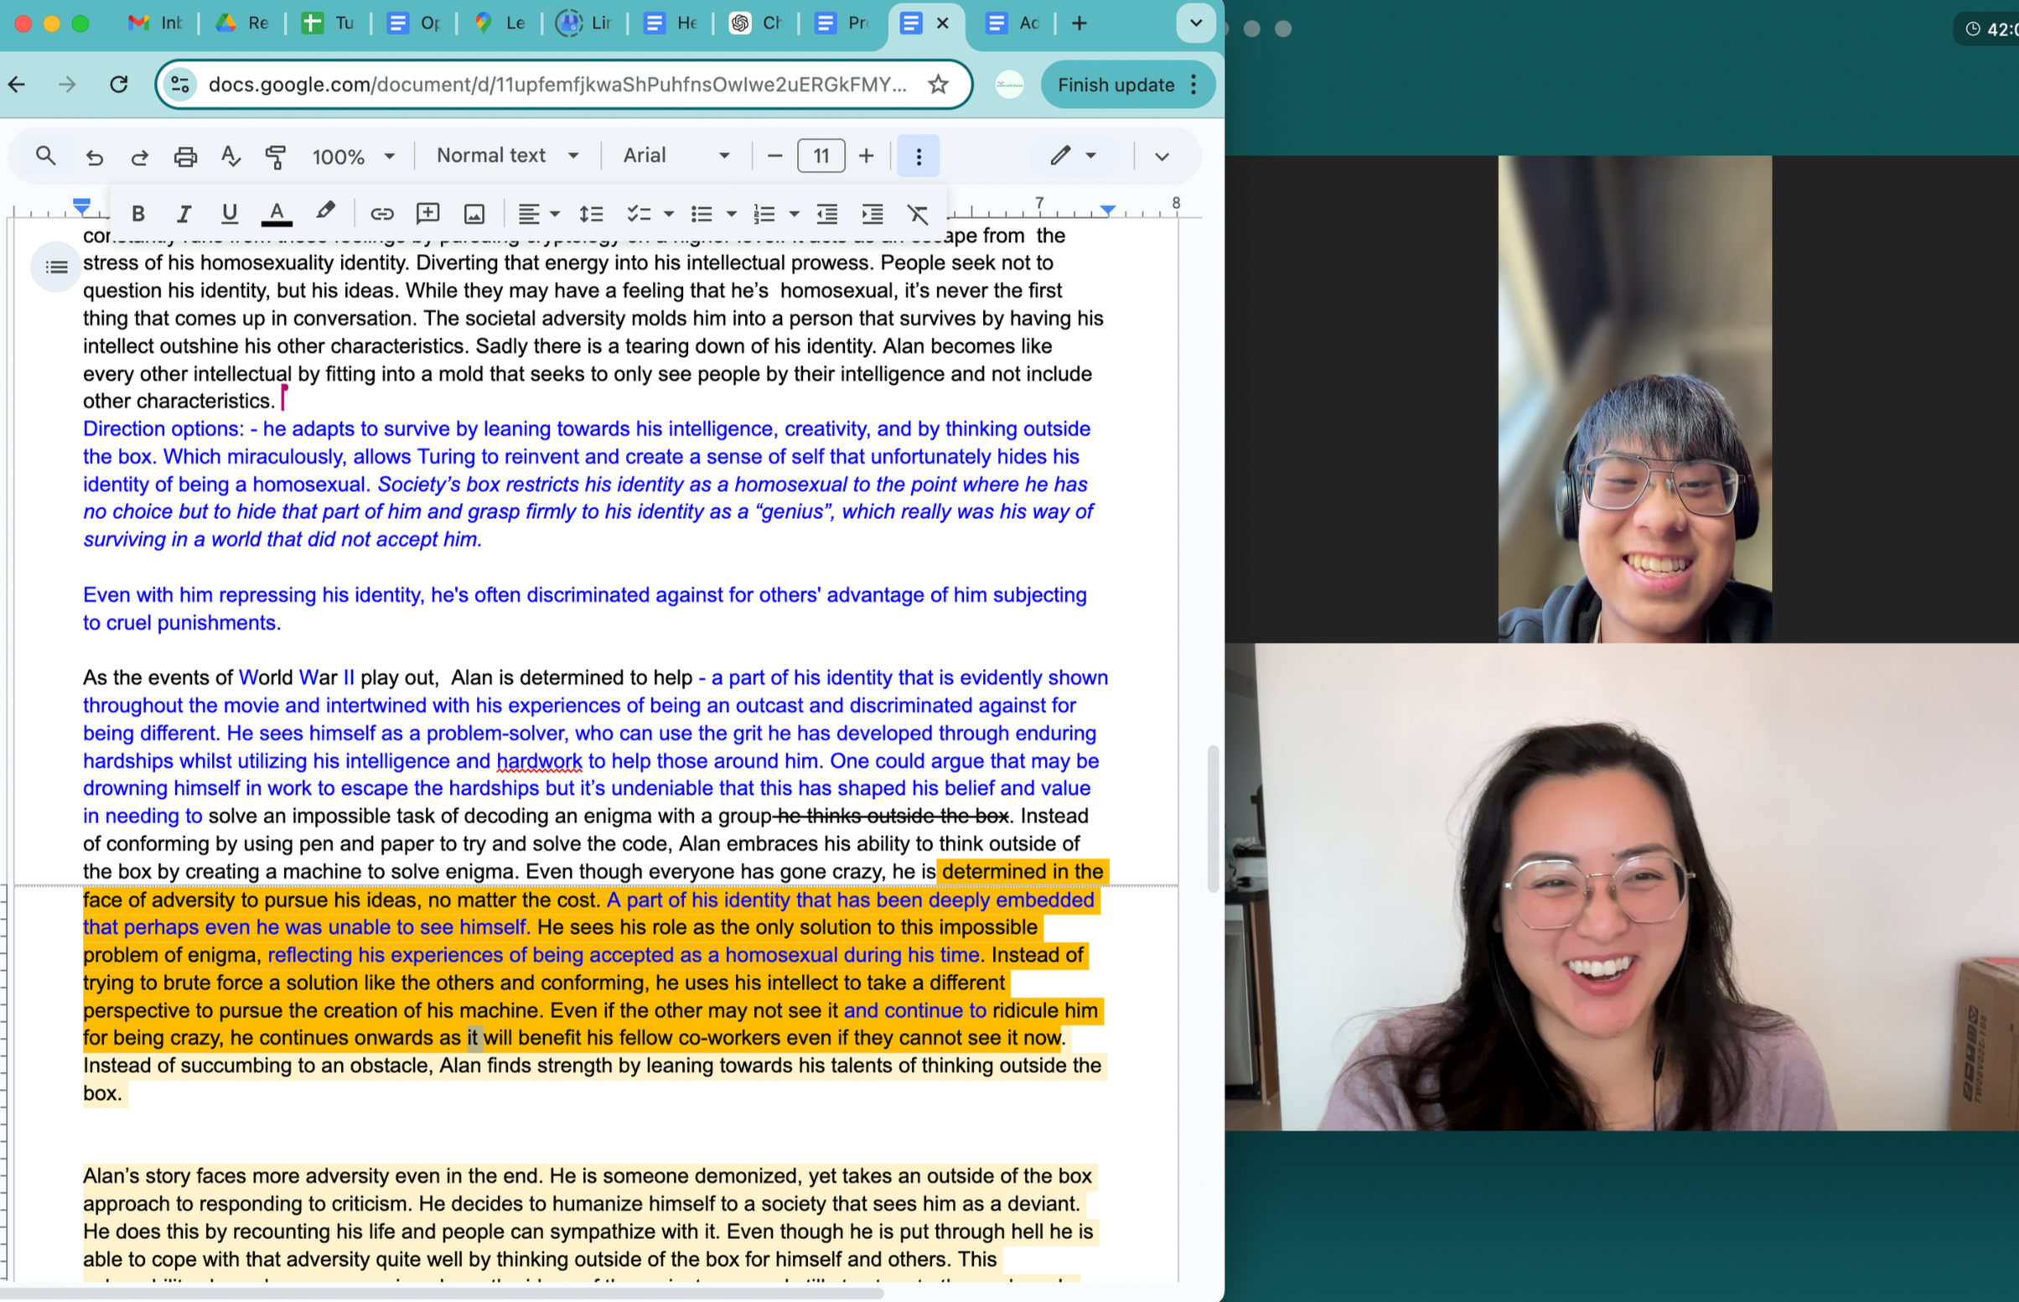2019x1302 pixels.
Task: Print the document
Action: 185,157
